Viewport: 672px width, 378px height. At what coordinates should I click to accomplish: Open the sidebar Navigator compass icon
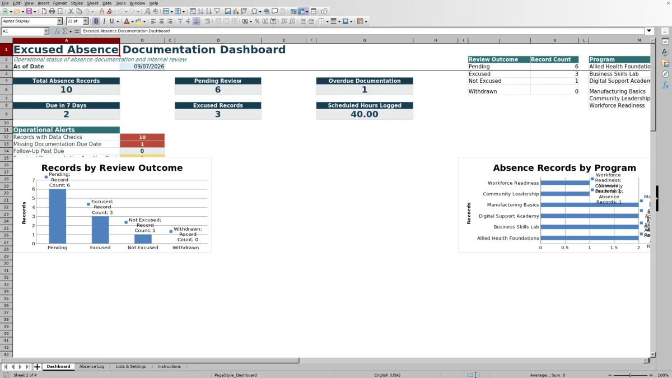(x=665, y=74)
